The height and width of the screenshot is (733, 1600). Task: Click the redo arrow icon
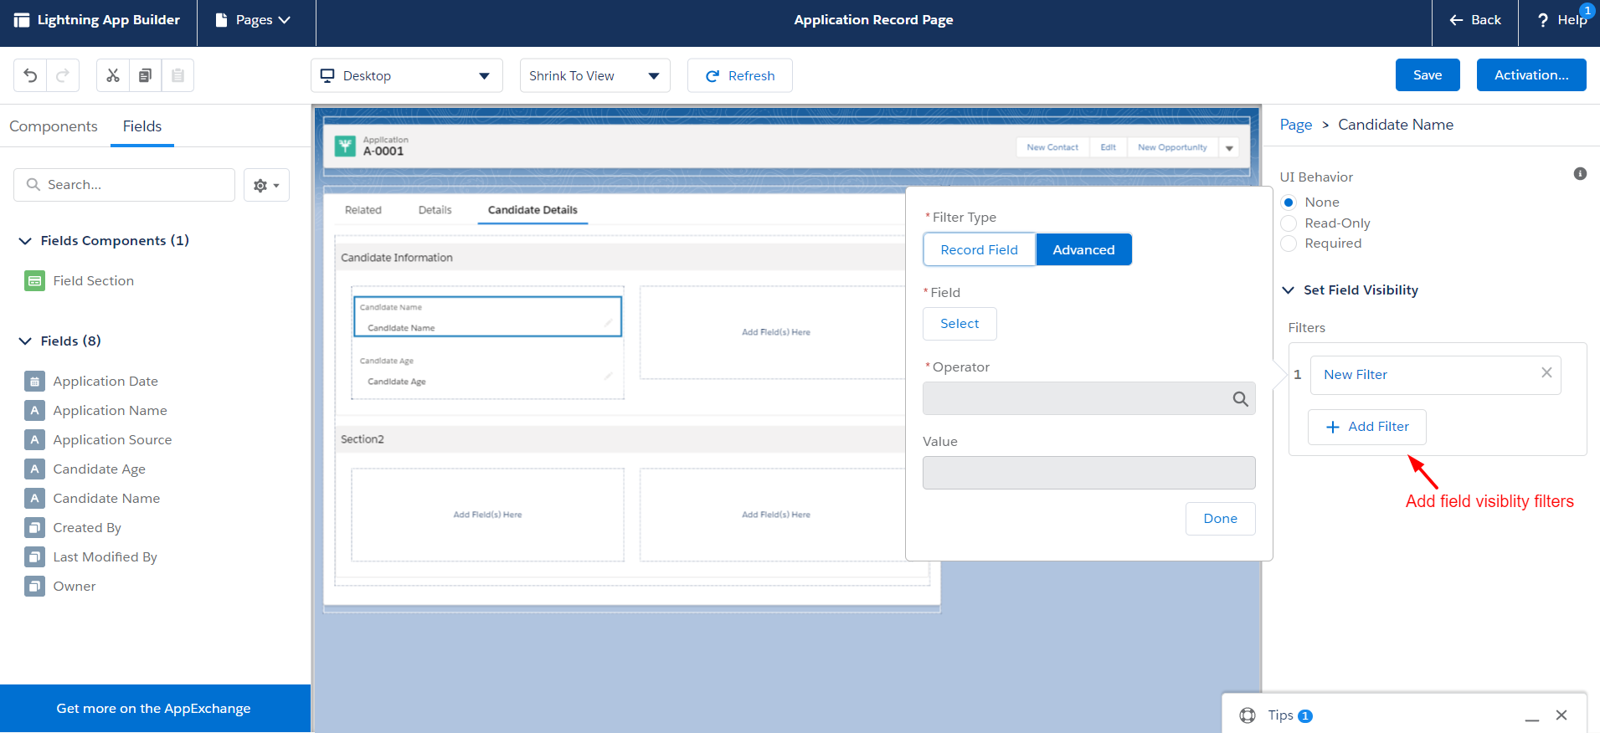[63, 75]
